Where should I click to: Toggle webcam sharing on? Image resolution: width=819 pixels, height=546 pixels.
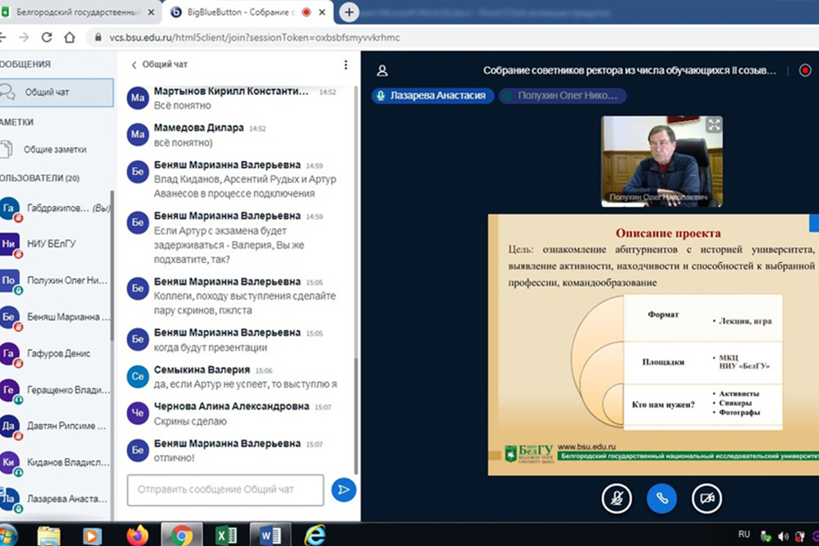point(706,498)
